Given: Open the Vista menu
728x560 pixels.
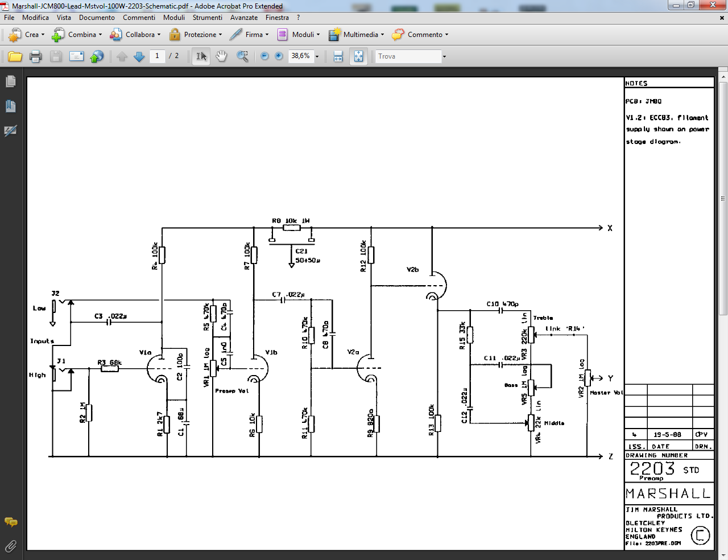Looking at the screenshot, I should (64, 18).
